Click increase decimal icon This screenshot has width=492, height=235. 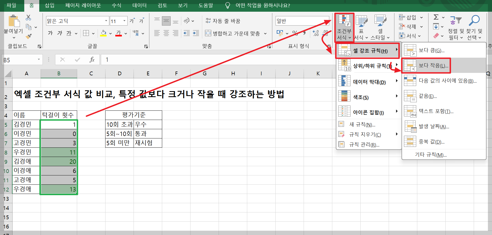click(x=316, y=33)
